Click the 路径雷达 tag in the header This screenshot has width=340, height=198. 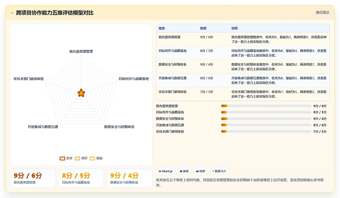pos(323,12)
